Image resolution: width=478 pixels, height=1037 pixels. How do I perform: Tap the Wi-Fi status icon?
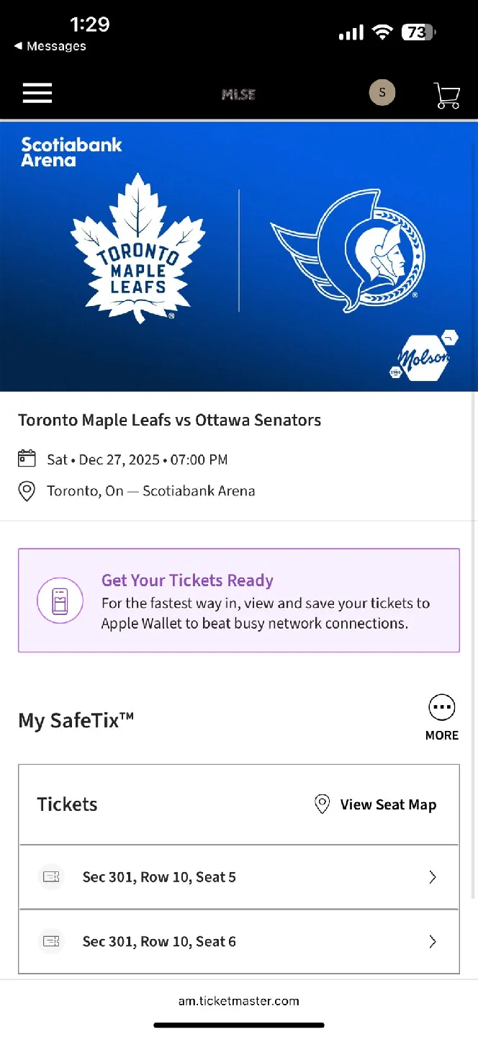click(382, 32)
